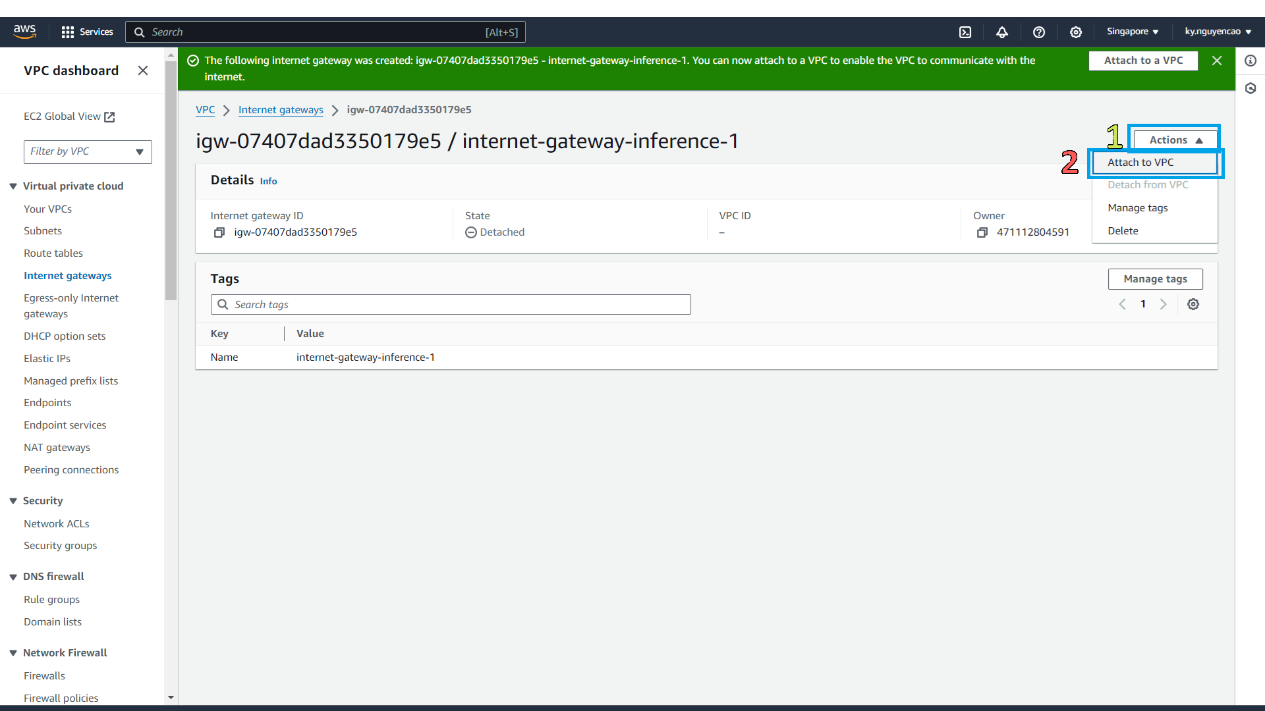Open VPC dashboard heading link

coord(71,70)
